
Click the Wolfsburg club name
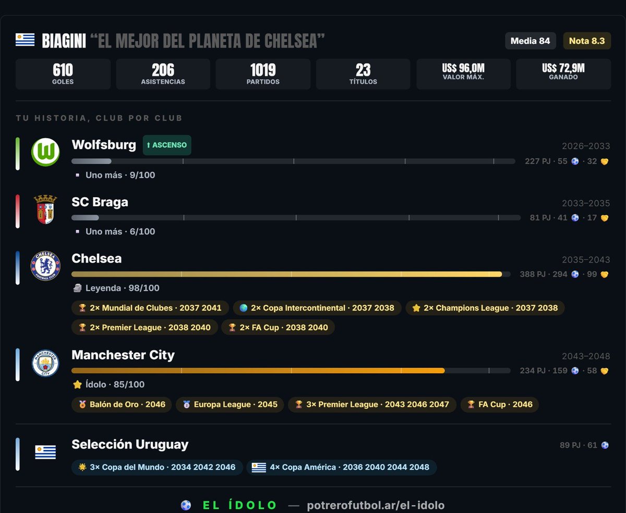pyautogui.click(x=104, y=145)
